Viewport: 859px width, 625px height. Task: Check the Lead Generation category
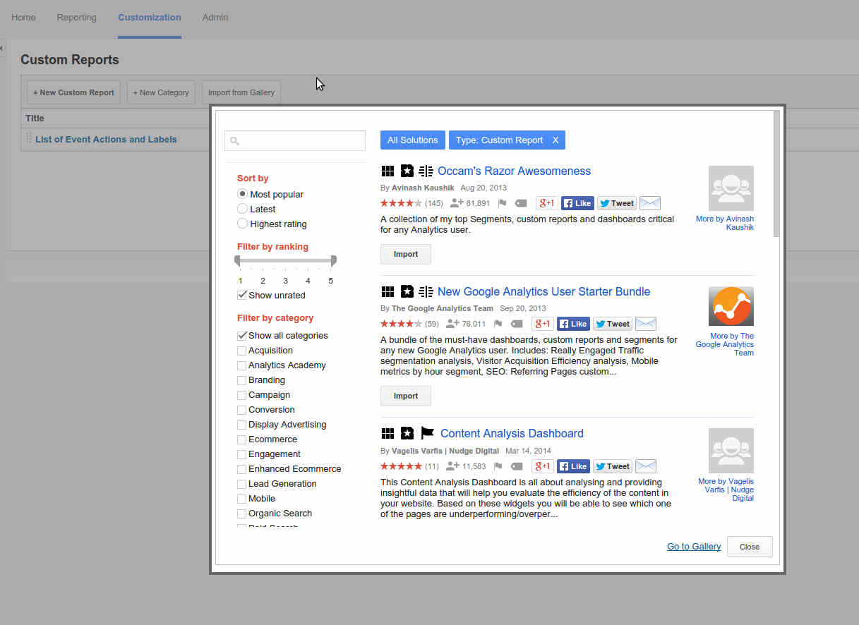point(242,484)
